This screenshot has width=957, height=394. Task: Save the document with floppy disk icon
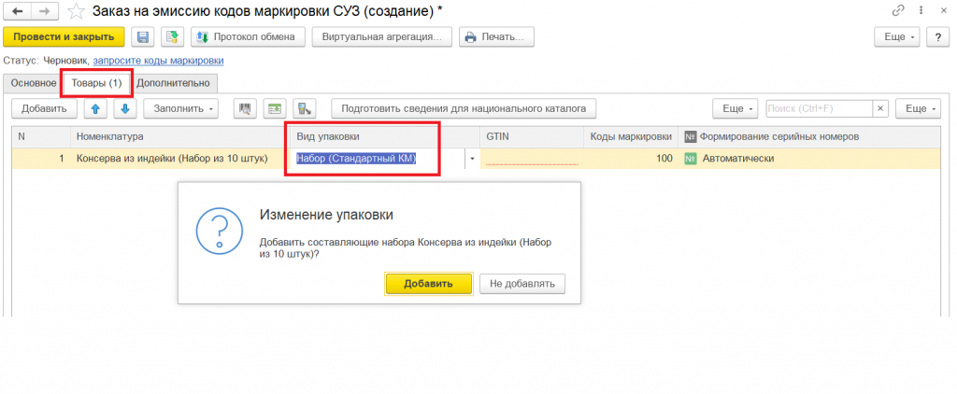tap(143, 36)
